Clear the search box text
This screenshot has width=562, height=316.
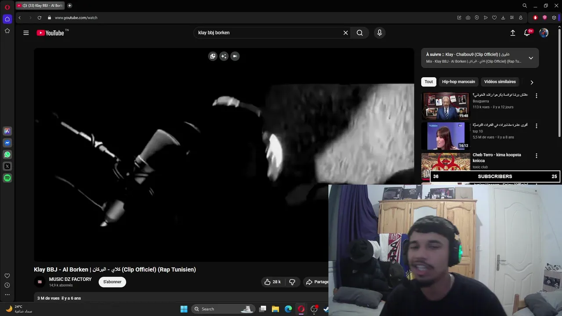346,33
